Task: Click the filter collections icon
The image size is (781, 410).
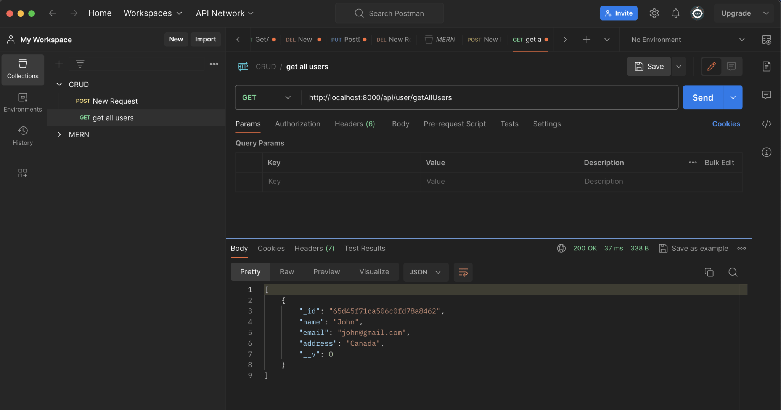Action: coord(80,64)
